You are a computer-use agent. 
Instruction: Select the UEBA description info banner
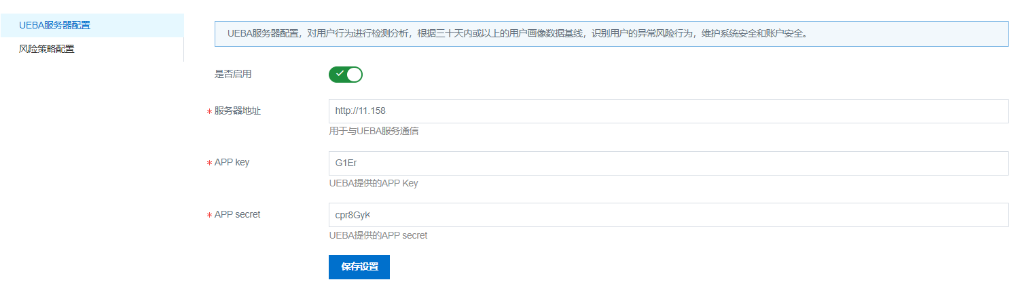point(611,34)
